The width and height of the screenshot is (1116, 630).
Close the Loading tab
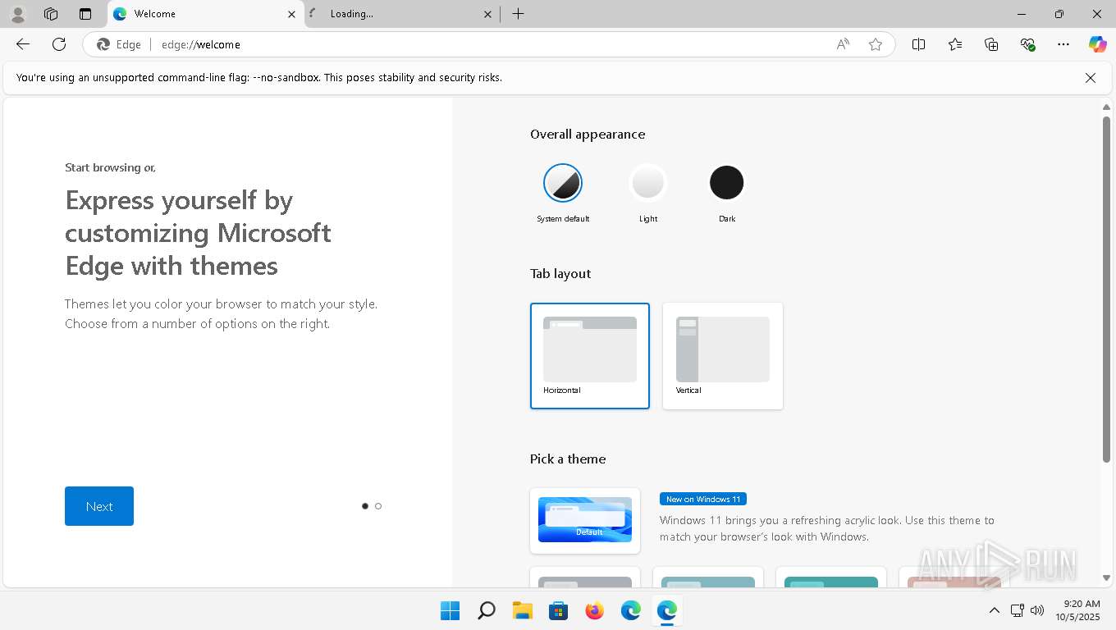(487, 14)
